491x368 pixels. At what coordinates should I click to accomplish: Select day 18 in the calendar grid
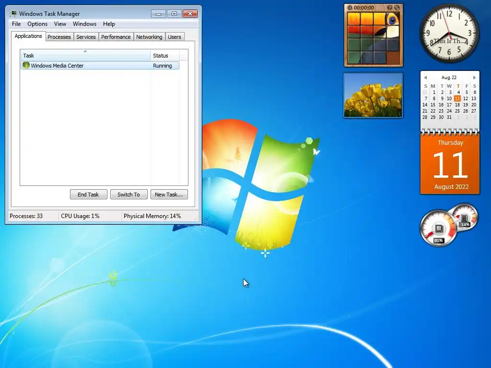click(457, 105)
